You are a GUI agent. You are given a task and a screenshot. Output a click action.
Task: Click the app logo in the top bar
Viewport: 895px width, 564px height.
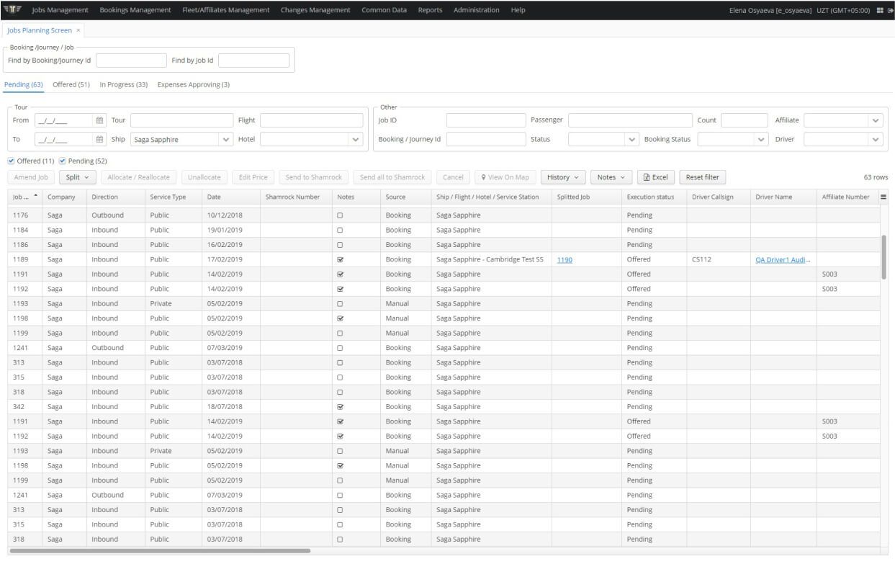[x=13, y=10]
